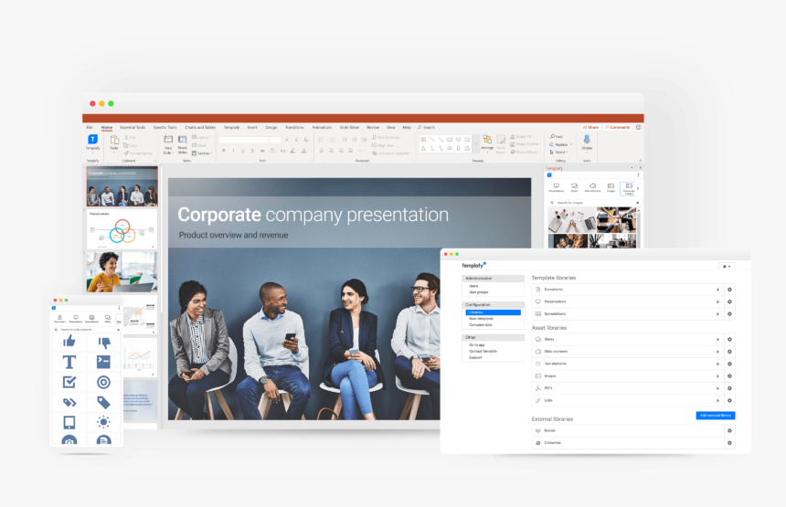Select the checked checkbox icon element
The width and height of the screenshot is (786, 507).
69,382
